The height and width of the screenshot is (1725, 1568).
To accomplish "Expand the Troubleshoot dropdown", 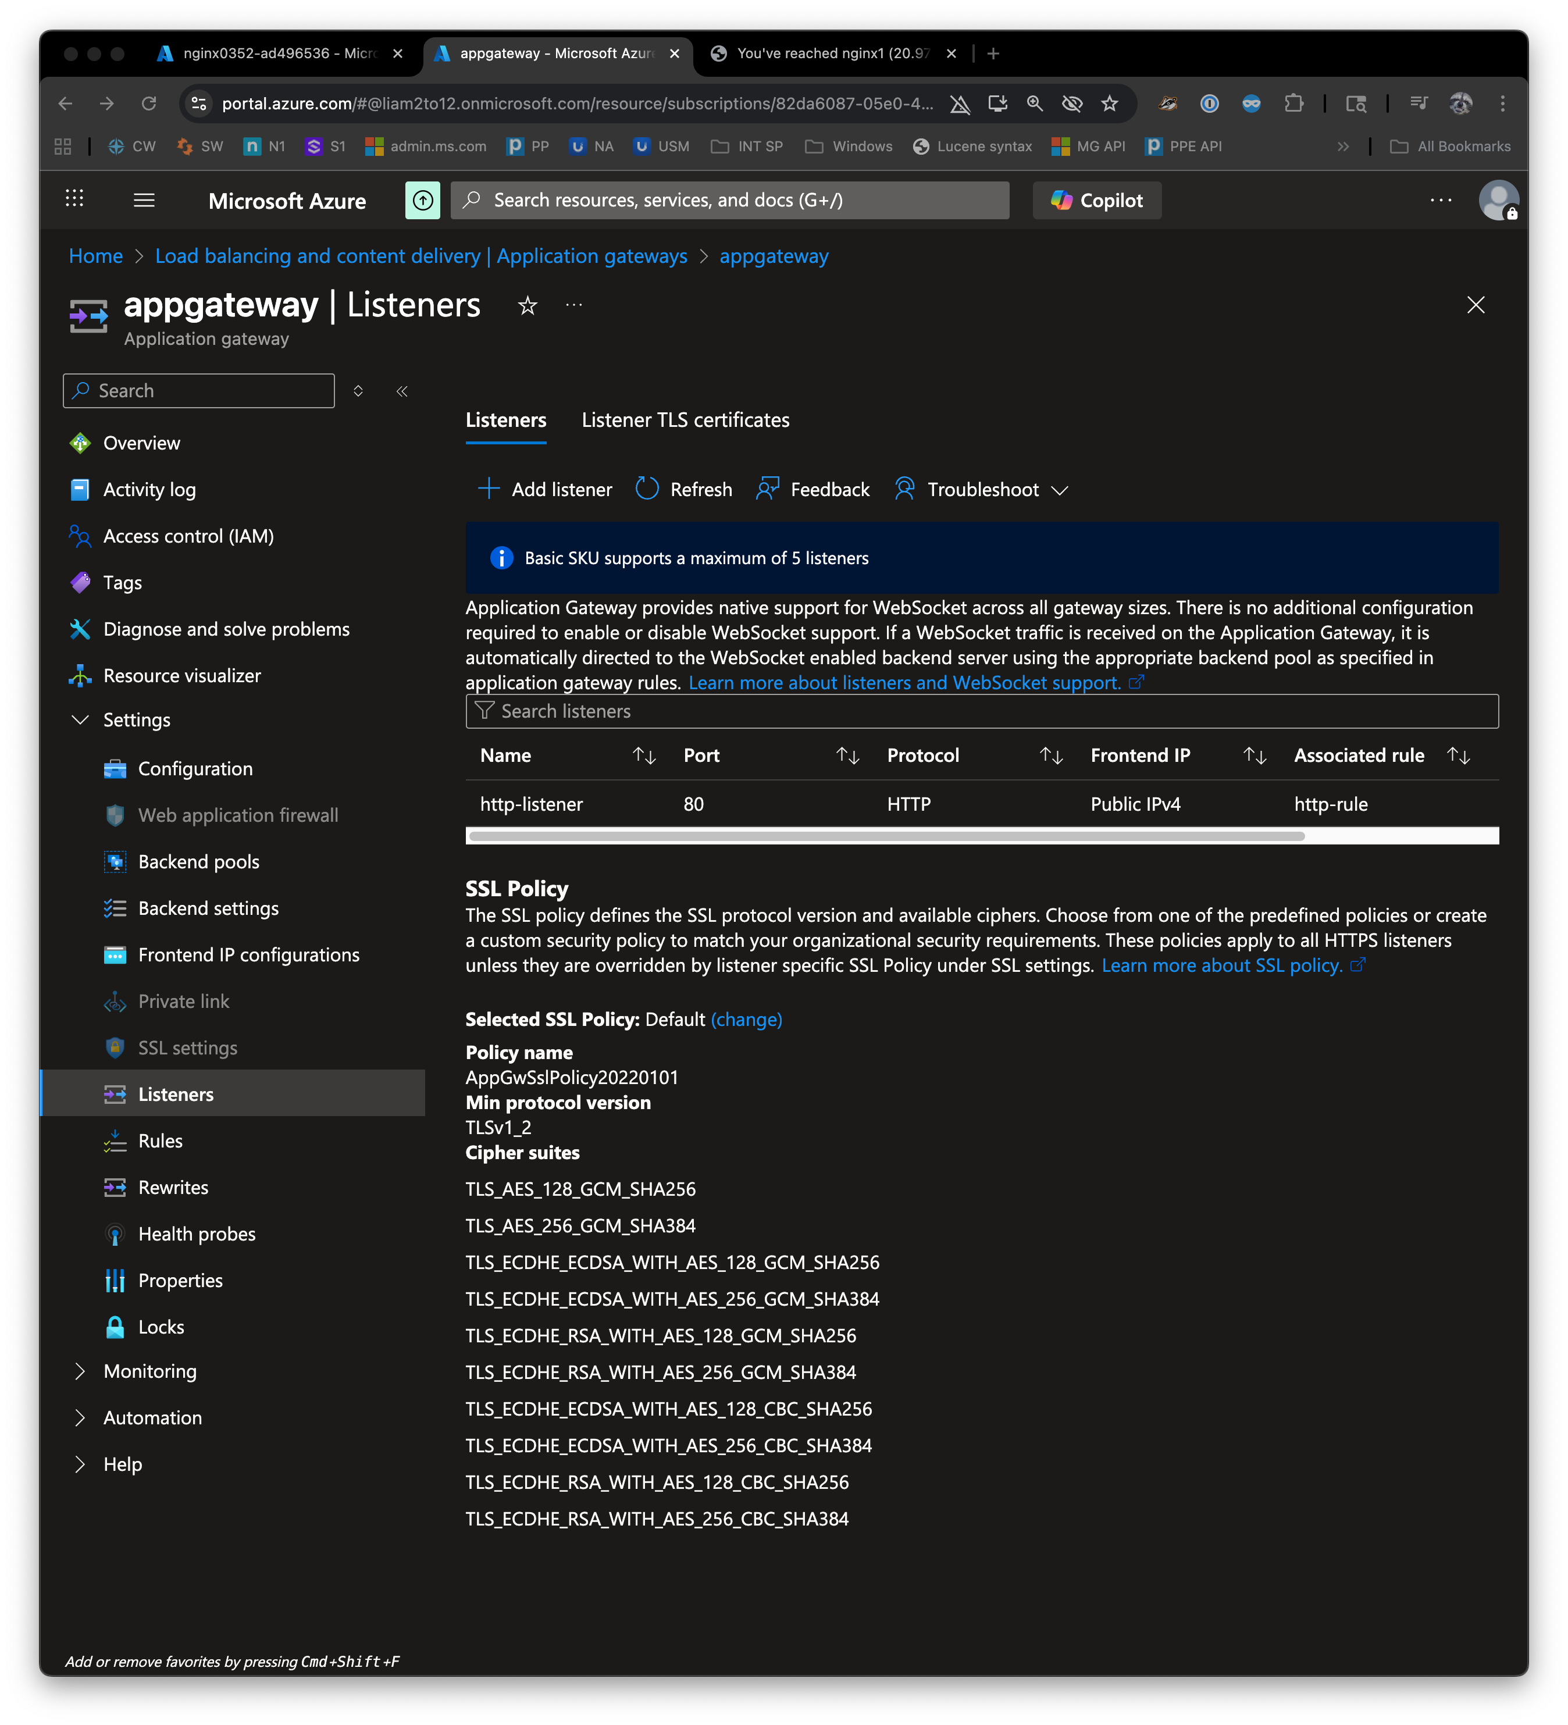I will [1060, 490].
